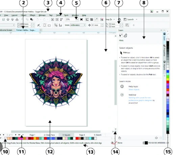Viewport: 177px width, 155px height.
Task: Open the Window menu
Action: (75, 15)
